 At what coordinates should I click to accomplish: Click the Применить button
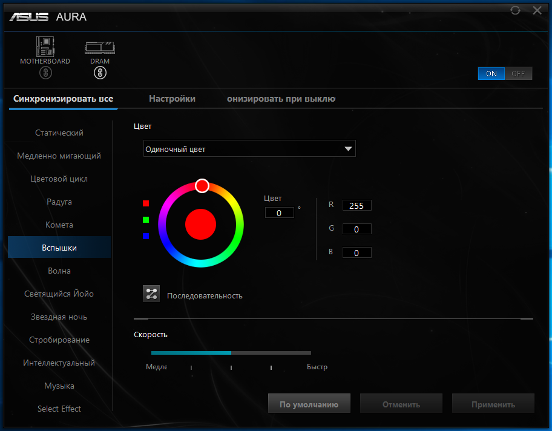click(x=493, y=403)
